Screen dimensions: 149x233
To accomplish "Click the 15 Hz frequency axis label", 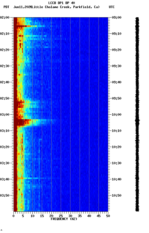I will pos(42,216).
